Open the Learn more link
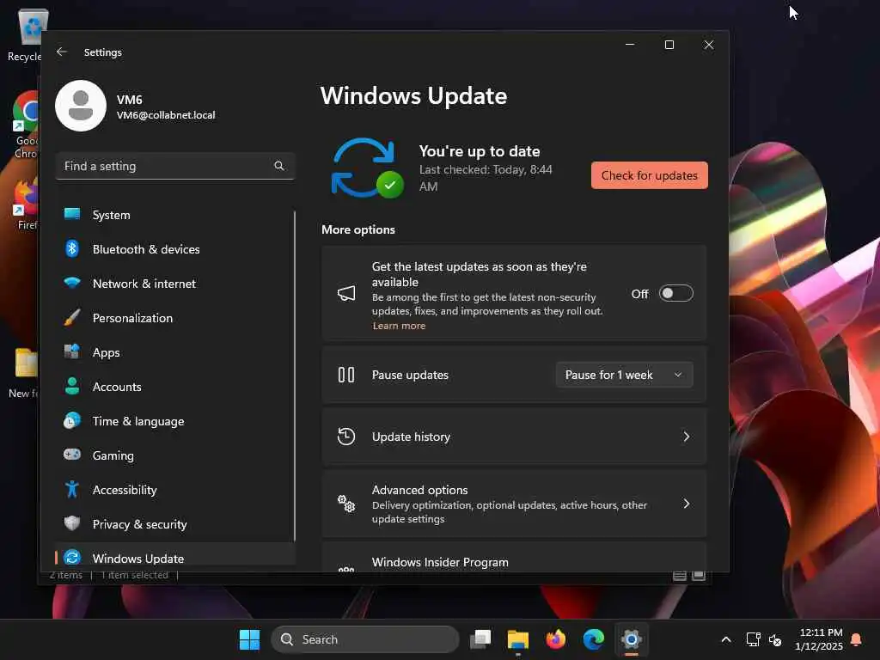 coord(399,326)
